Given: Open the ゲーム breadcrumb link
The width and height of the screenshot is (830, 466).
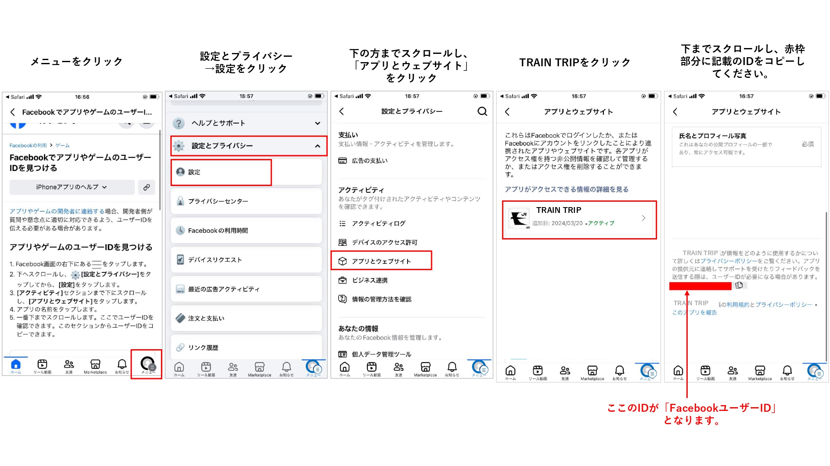Looking at the screenshot, I should point(62,145).
